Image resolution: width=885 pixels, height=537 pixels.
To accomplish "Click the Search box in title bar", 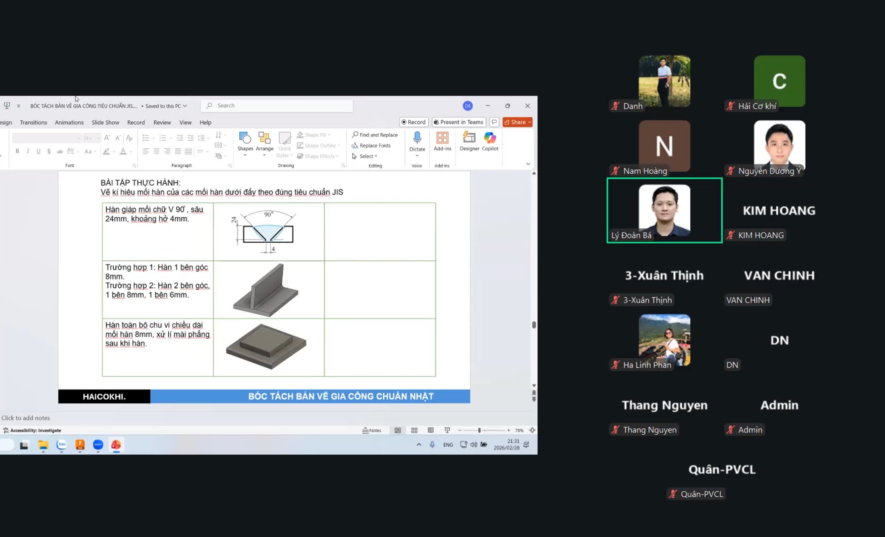I will coord(277,106).
